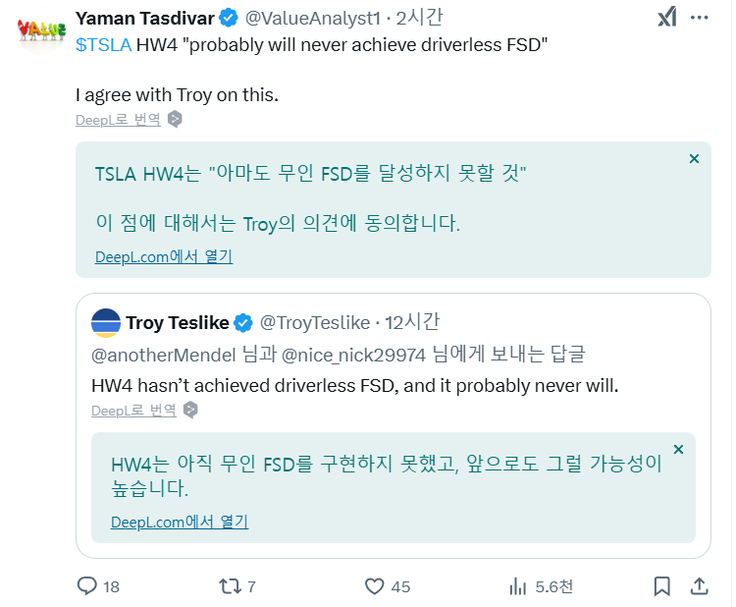736x607 pixels.
Task: Bookmark this tweet
Action: [661, 586]
